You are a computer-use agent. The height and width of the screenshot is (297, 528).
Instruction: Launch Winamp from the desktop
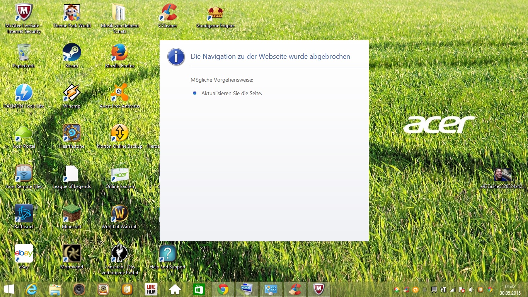pyautogui.click(x=72, y=96)
